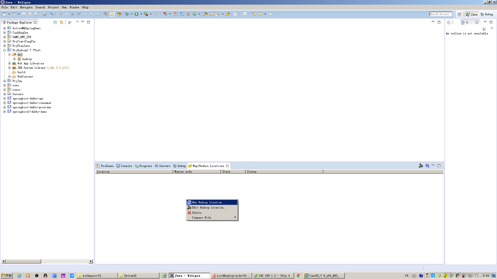
Task: Activate the Java perspective button
Action: [472, 14]
